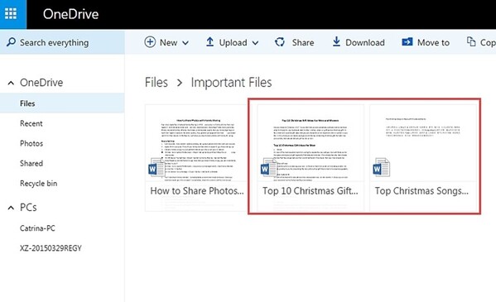Collapse the PCs sidebar section
Screen dimensions: 496x302
11,208
